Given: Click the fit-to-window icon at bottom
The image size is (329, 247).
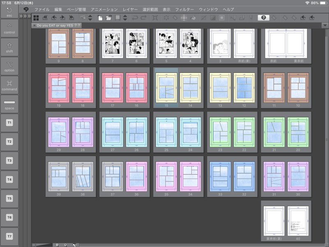Looking at the screenshot, I should tap(75, 245).
